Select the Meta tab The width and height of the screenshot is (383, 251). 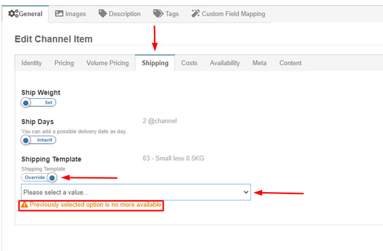pos(260,63)
